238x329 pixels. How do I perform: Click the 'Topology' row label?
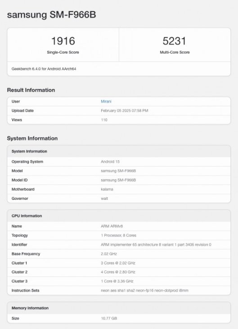click(x=20, y=235)
